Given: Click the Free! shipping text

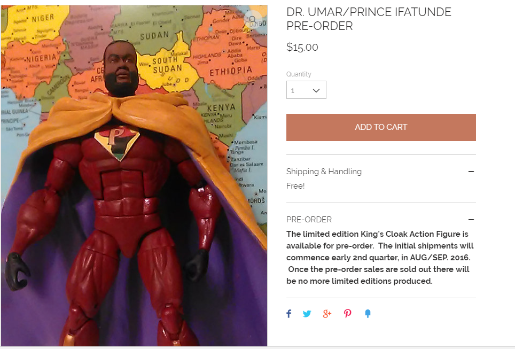Looking at the screenshot, I should pos(295,186).
